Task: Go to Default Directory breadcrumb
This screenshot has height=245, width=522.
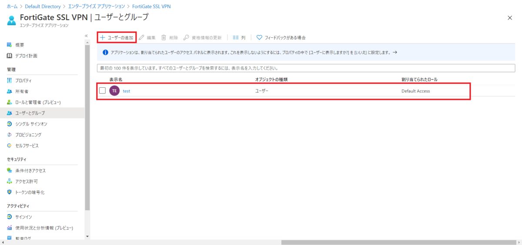Action: (x=43, y=7)
